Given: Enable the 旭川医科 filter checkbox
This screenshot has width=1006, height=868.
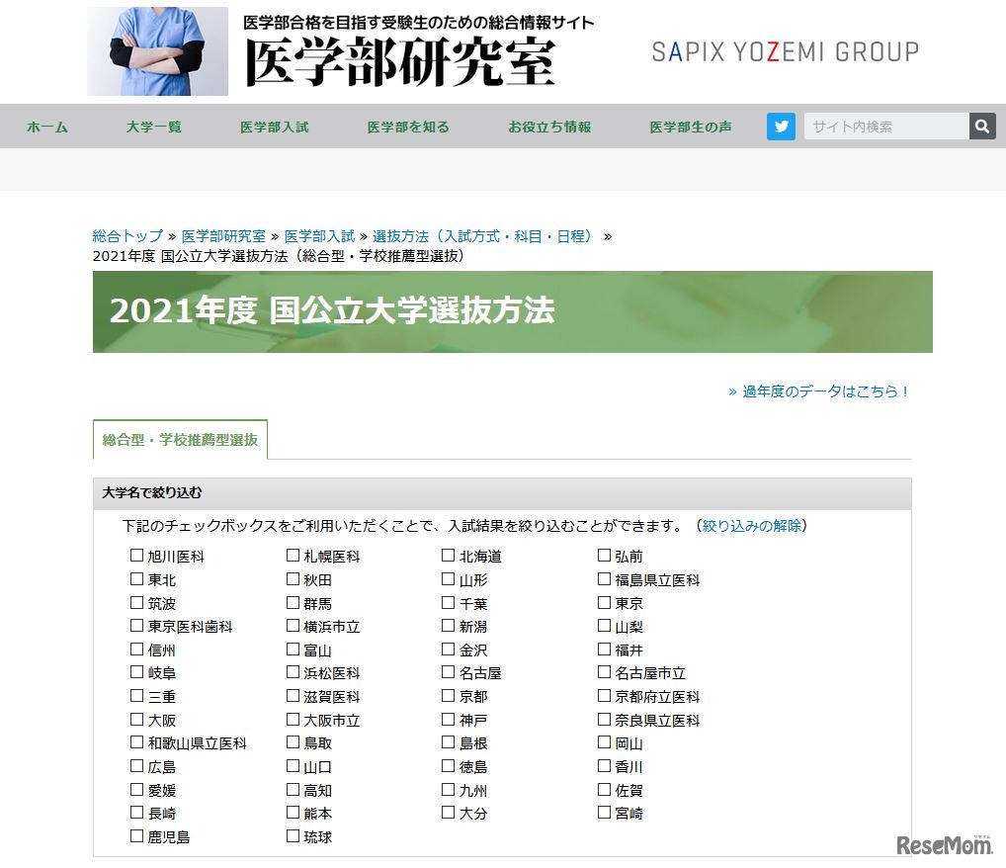Looking at the screenshot, I should pos(135,556).
